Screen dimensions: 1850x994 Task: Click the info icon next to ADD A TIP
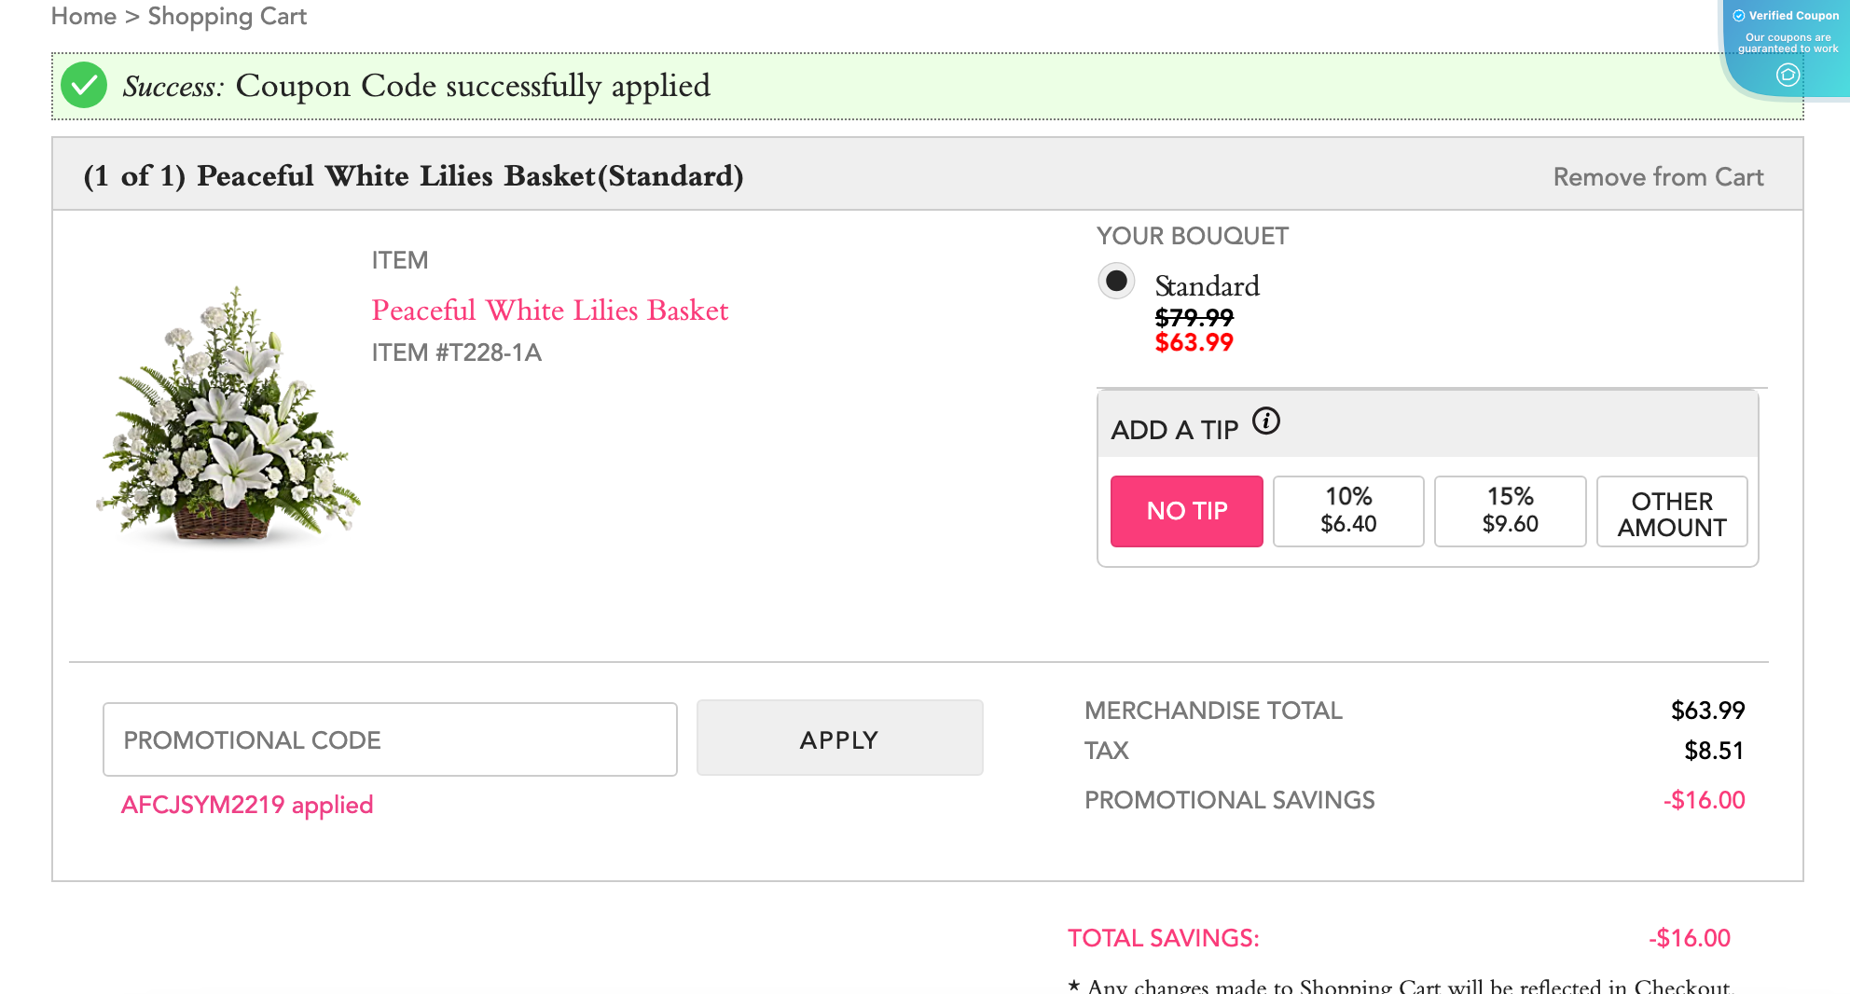pyautogui.click(x=1267, y=420)
